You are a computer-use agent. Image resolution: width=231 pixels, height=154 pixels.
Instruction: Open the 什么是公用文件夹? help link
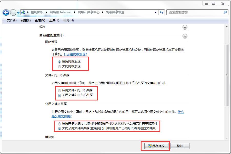point(62,116)
